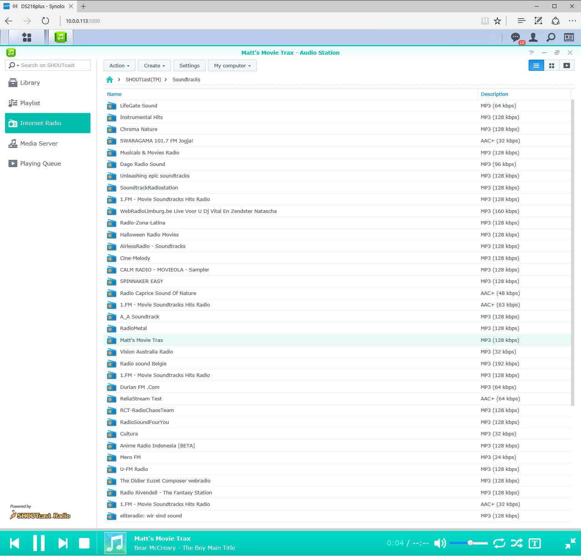Click the Dago Radio Sound station icon

[x=112, y=164]
